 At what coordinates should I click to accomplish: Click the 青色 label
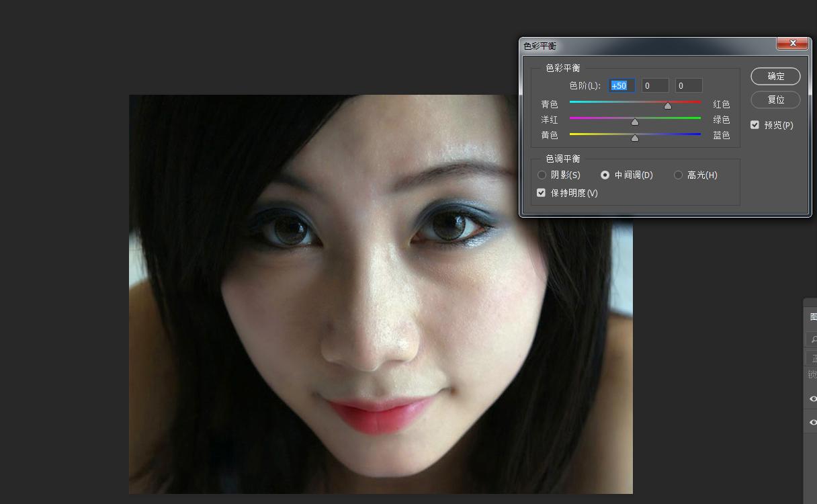pyautogui.click(x=550, y=104)
